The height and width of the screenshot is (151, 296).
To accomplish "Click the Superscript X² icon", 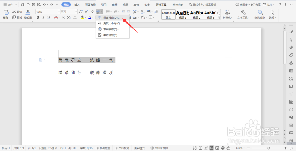I will coord(63,17).
